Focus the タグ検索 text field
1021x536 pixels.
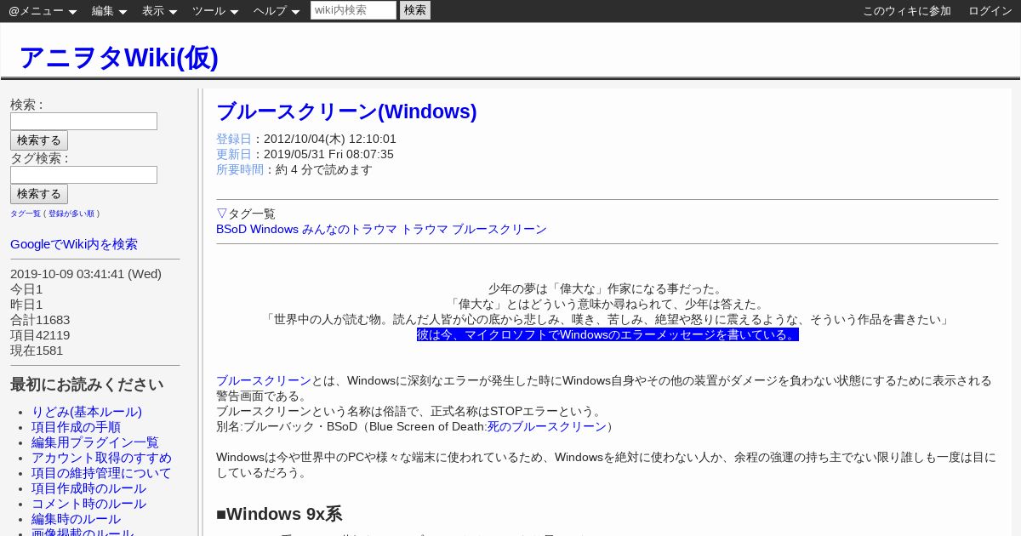(x=83, y=174)
